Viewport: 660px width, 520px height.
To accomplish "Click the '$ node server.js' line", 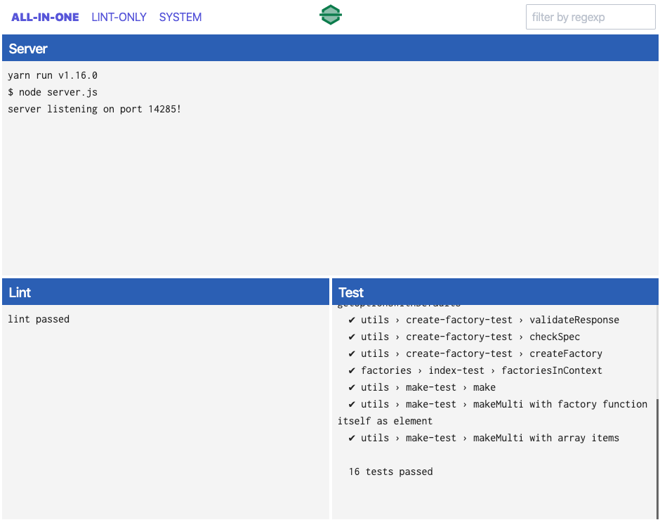I will coord(53,92).
